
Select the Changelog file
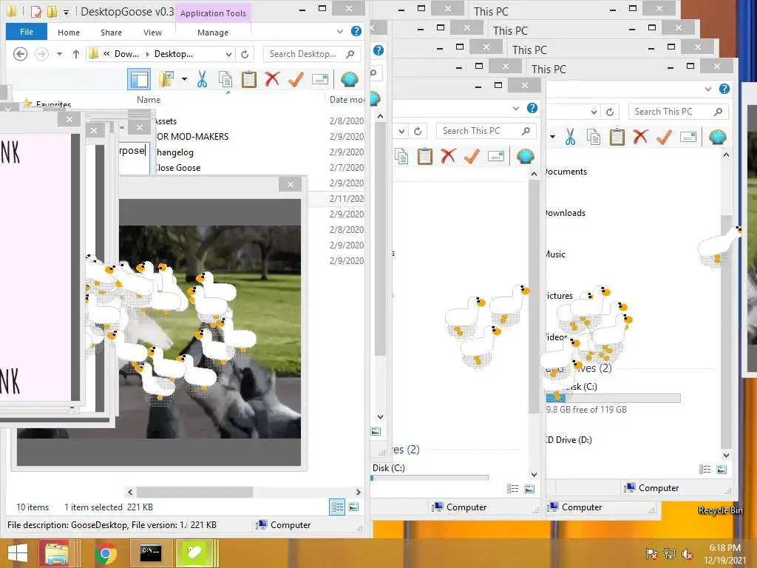174,152
